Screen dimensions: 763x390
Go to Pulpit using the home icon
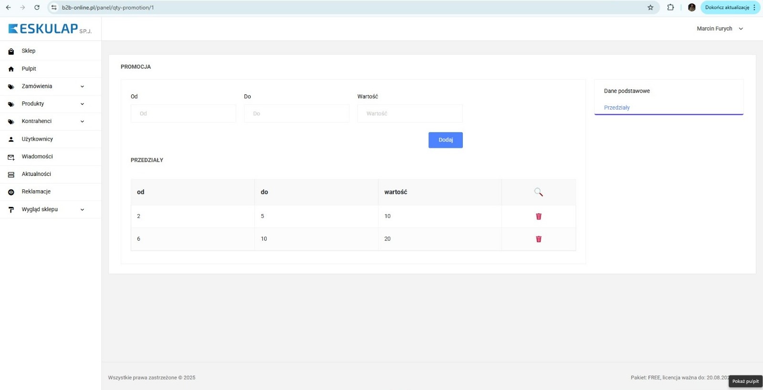(x=11, y=69)
